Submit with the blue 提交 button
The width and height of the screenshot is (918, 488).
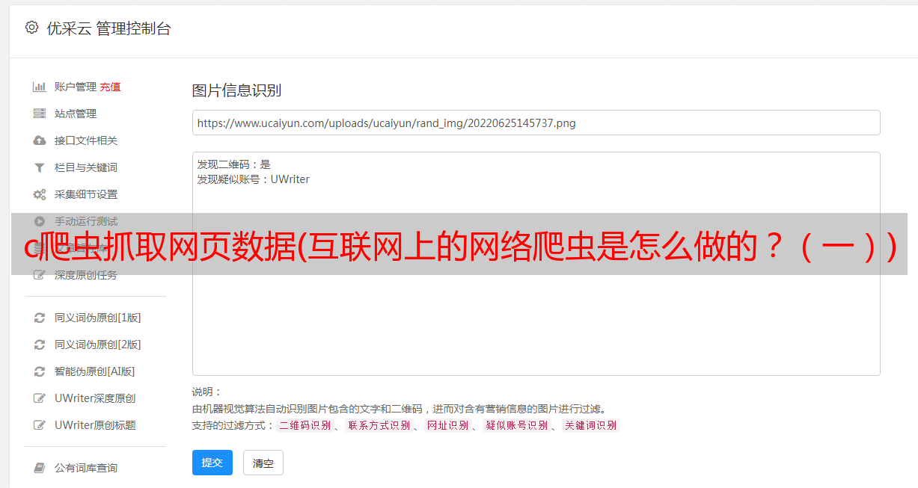(212, 463)
